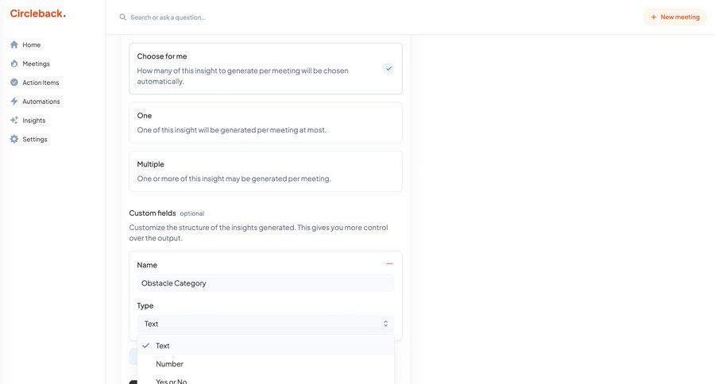The width and height of the screenshot is (715, 384).
Task: Select the "Choose for me" option
Action: click(265, 68)
